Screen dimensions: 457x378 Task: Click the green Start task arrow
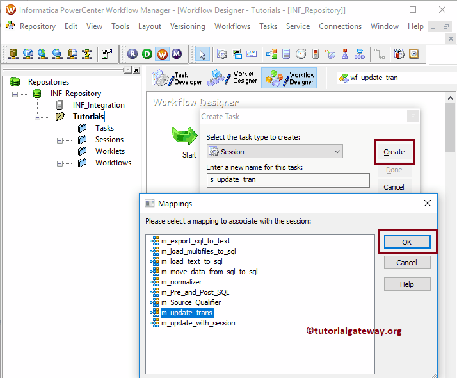pyautogui.click(x=185, y=136)
